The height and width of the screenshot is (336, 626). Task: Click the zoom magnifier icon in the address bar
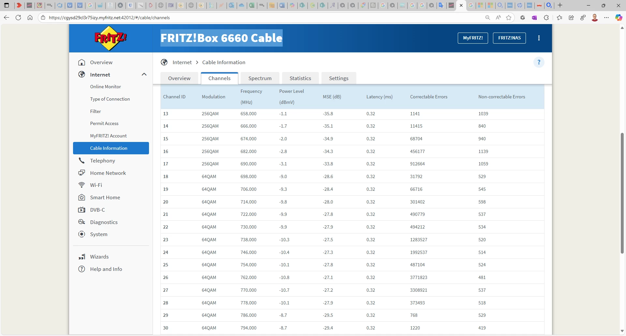tap(488, 18)
